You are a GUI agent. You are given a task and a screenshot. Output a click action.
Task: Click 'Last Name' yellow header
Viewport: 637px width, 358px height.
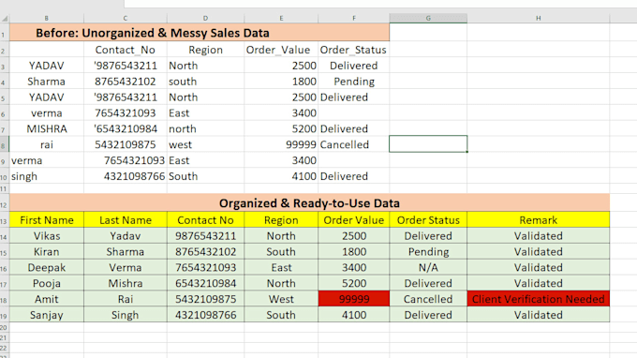click(126, 220)
